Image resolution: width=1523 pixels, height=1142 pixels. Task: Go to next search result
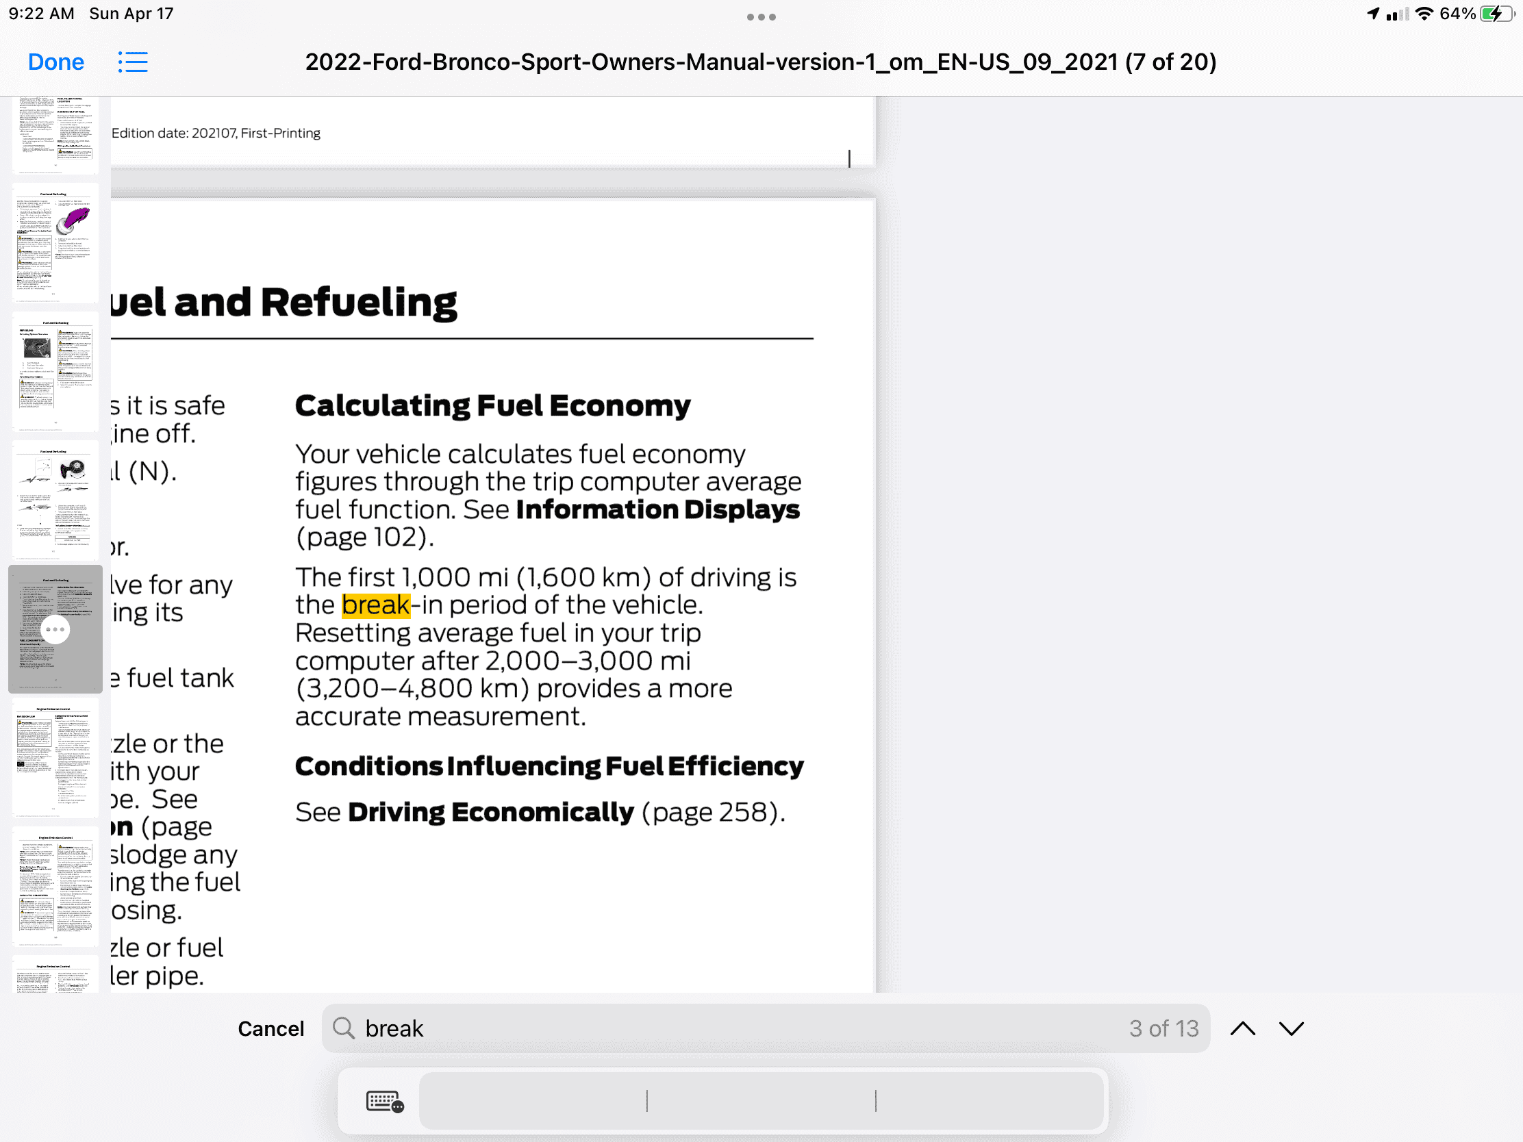1291,1028
